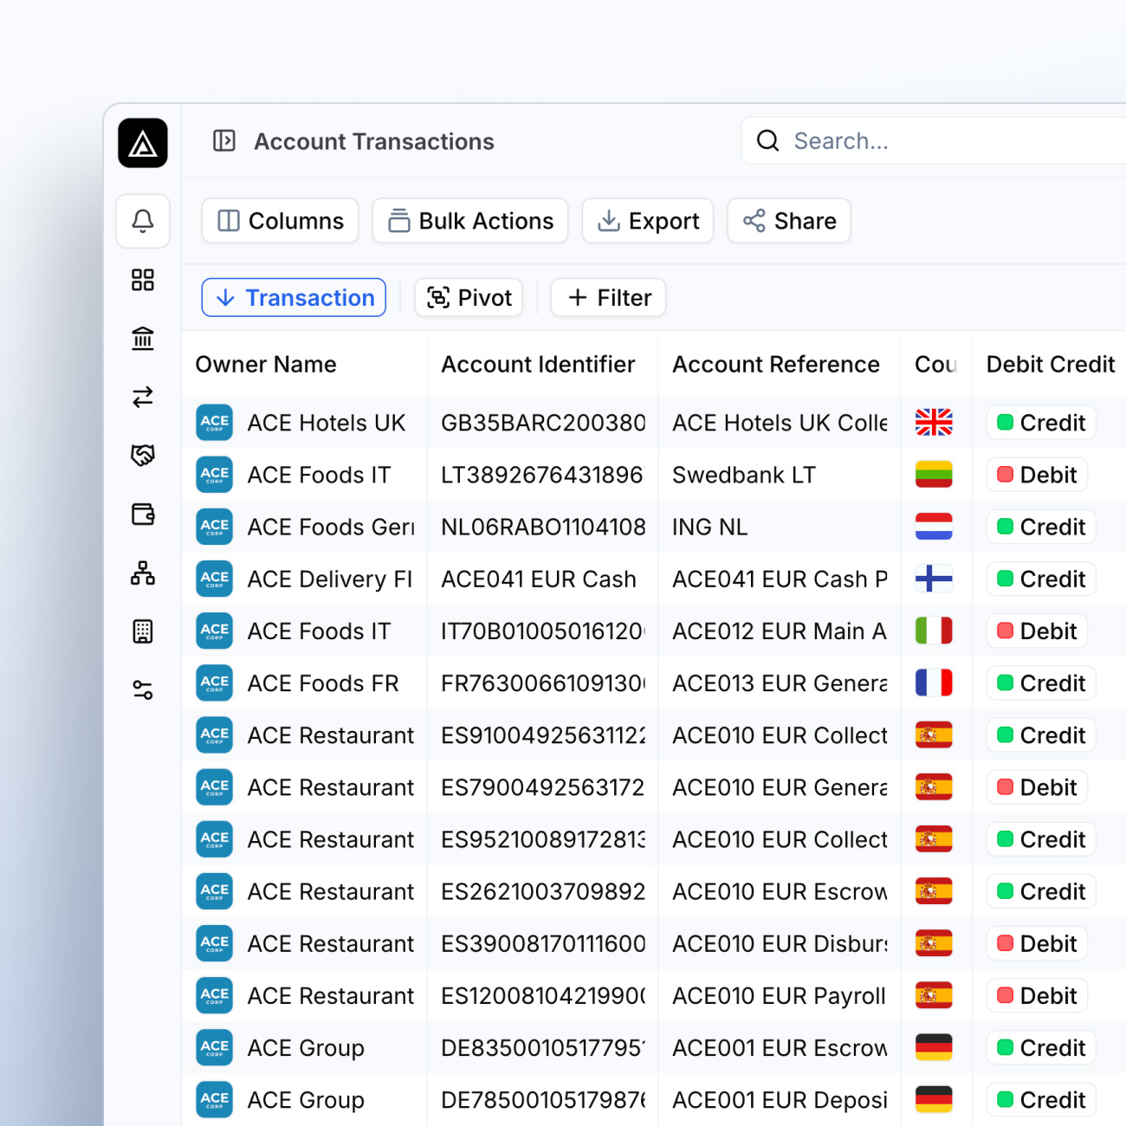
Task: Select the transfer arrows sidebar icon
Action: pyautogui.click(x=143, y=397)
